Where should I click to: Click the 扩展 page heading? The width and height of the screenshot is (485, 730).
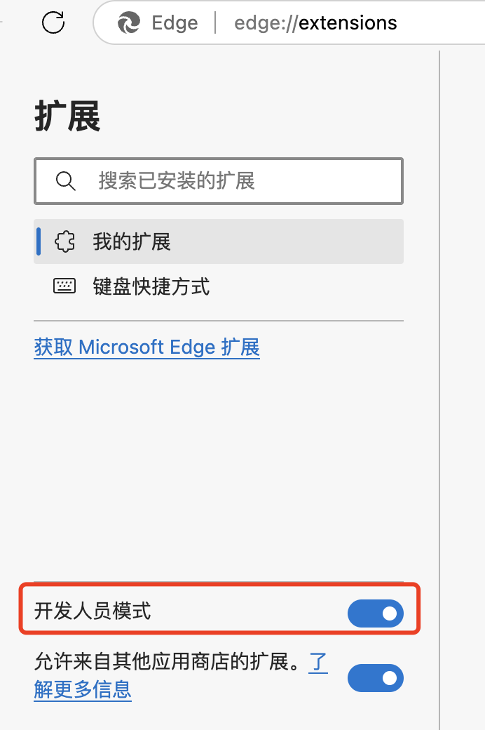click(x=67, y=117)
